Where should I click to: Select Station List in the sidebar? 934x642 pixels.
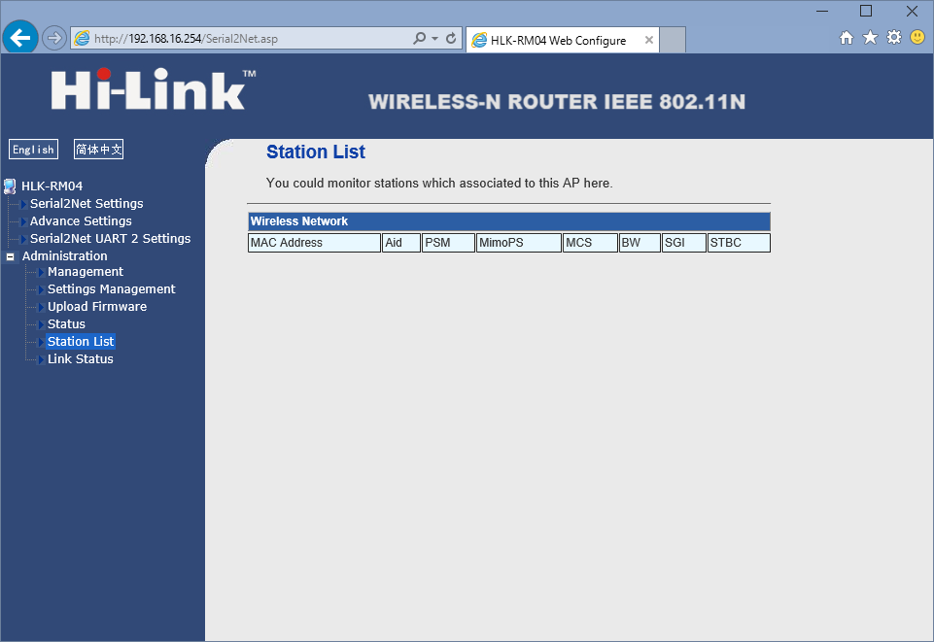click(81, 342)
